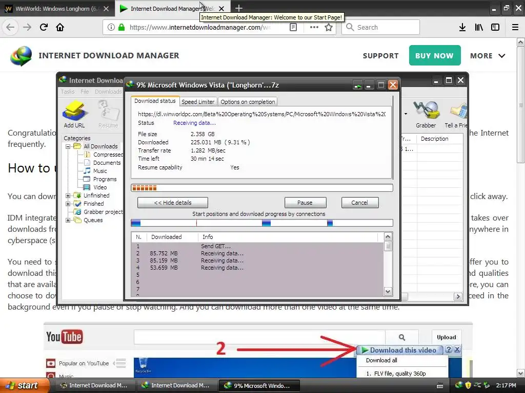Expand the Finished category
Image resolution: width=525 pixels, height=393 pixels.
point(68,204)
